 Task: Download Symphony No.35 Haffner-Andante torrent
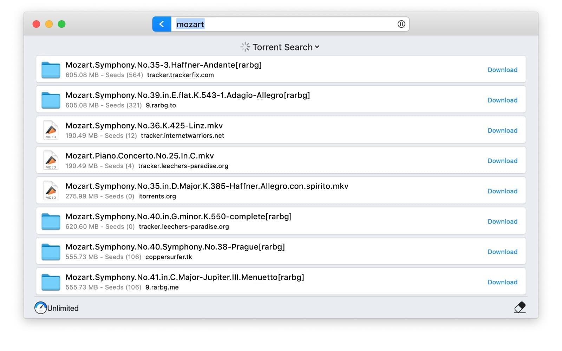(502, 70)
